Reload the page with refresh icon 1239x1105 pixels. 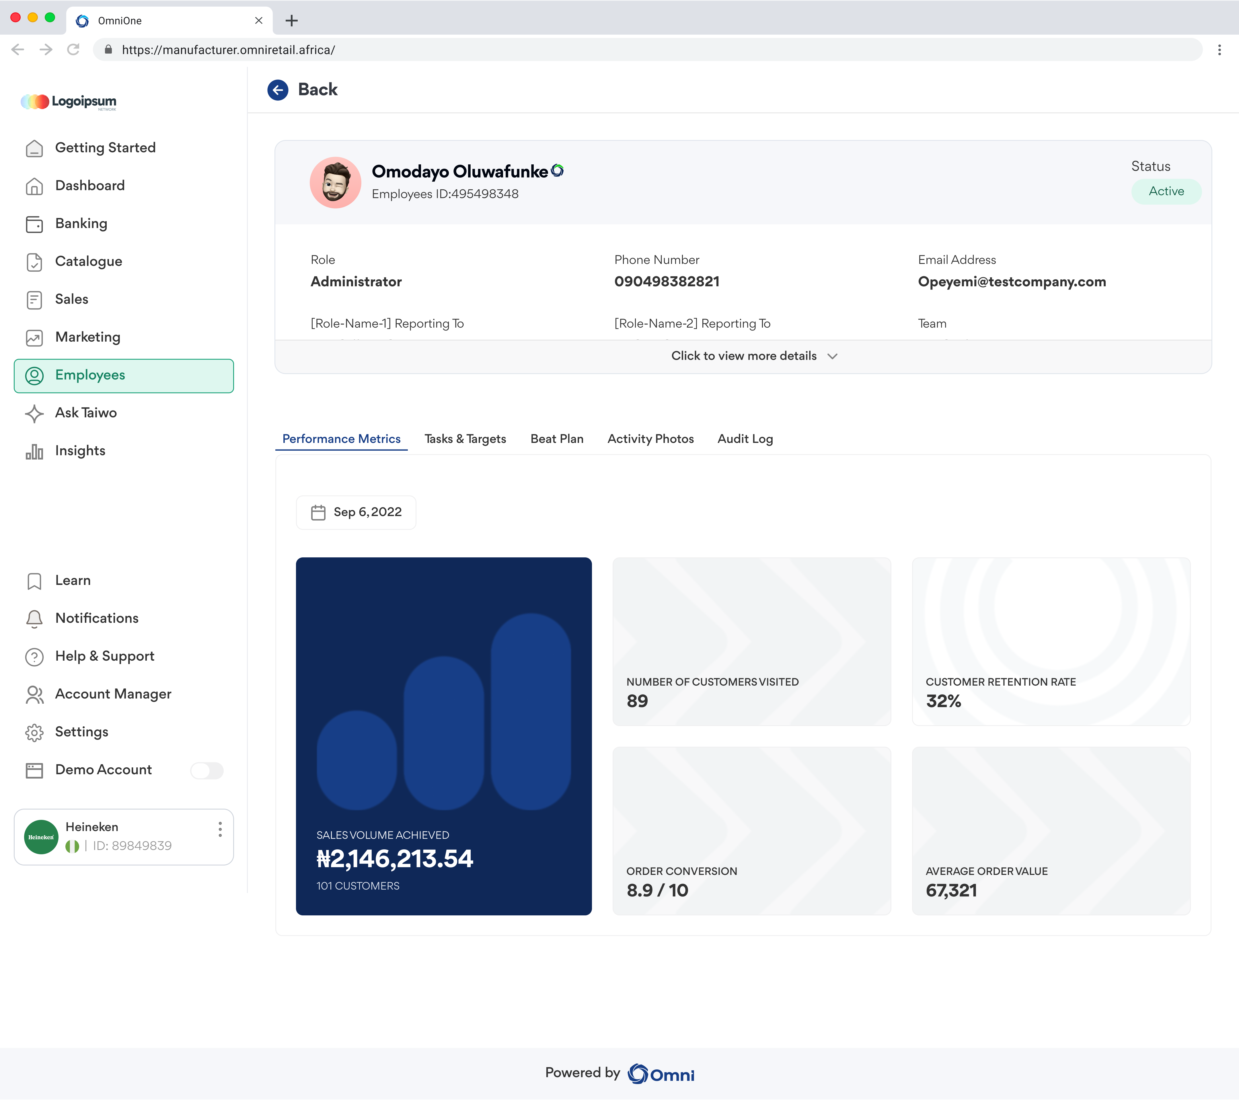pos(73,50)
